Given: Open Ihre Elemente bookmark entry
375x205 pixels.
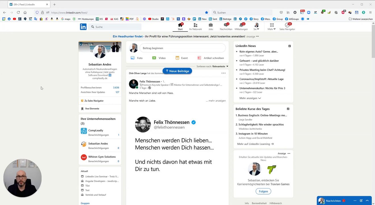Looking at the screenshot, I should pos(90,108).
